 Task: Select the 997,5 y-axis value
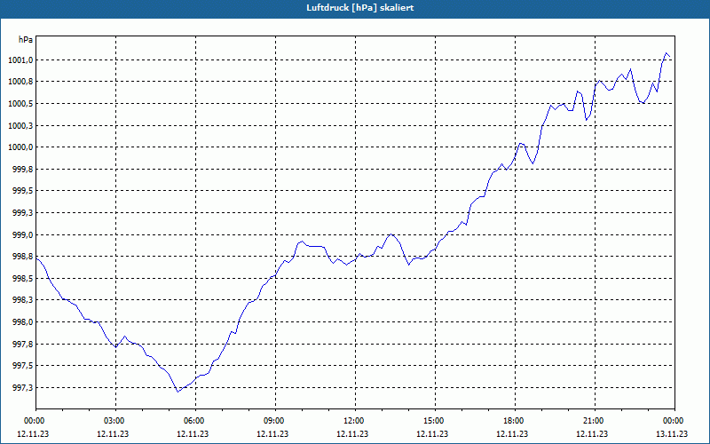tap(23, 366)
